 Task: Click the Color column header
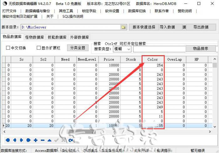tap(153, 59)
